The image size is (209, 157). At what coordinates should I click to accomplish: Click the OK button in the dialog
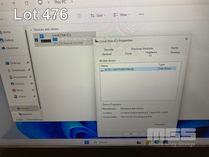point(131,134)
